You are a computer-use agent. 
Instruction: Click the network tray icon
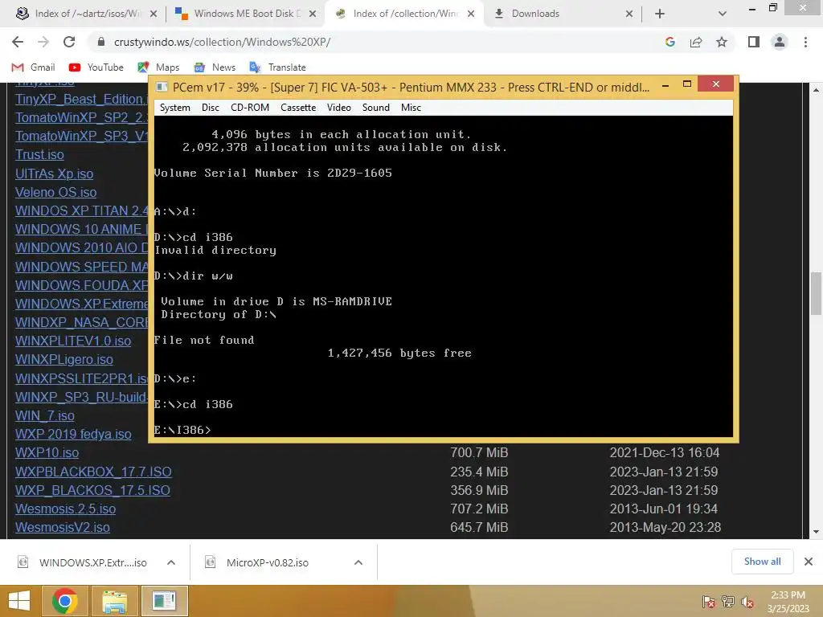pyautogui.click(x=728, y=601)
